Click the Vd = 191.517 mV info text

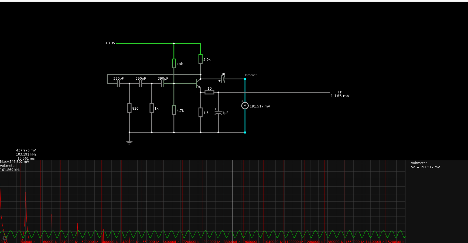click(425, 167)
